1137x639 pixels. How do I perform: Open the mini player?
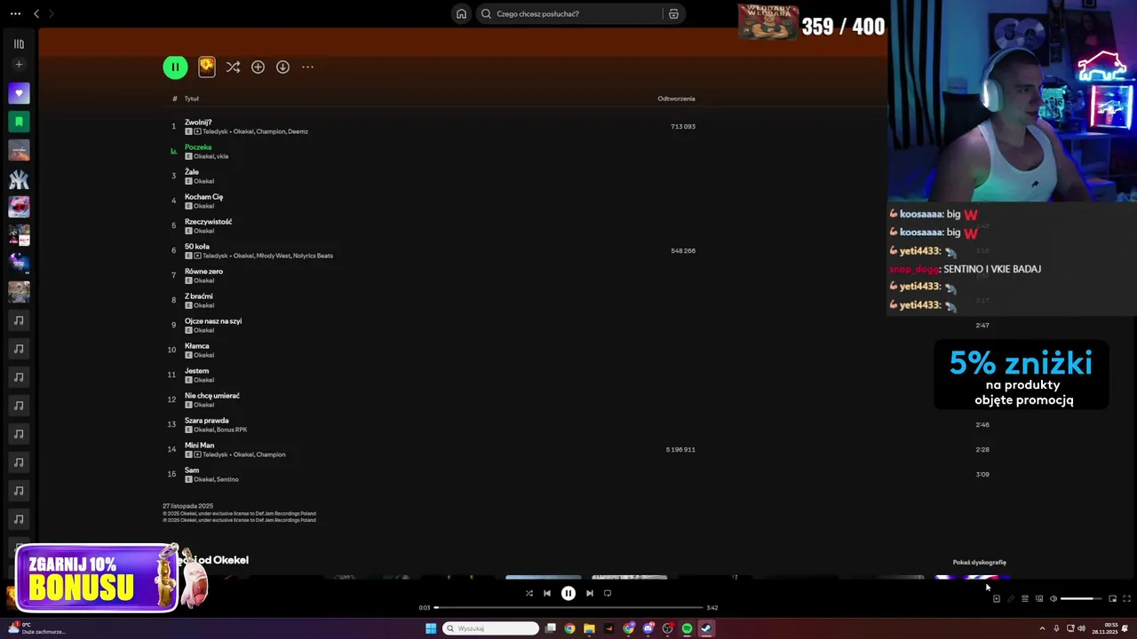(x=1112, y=598)
